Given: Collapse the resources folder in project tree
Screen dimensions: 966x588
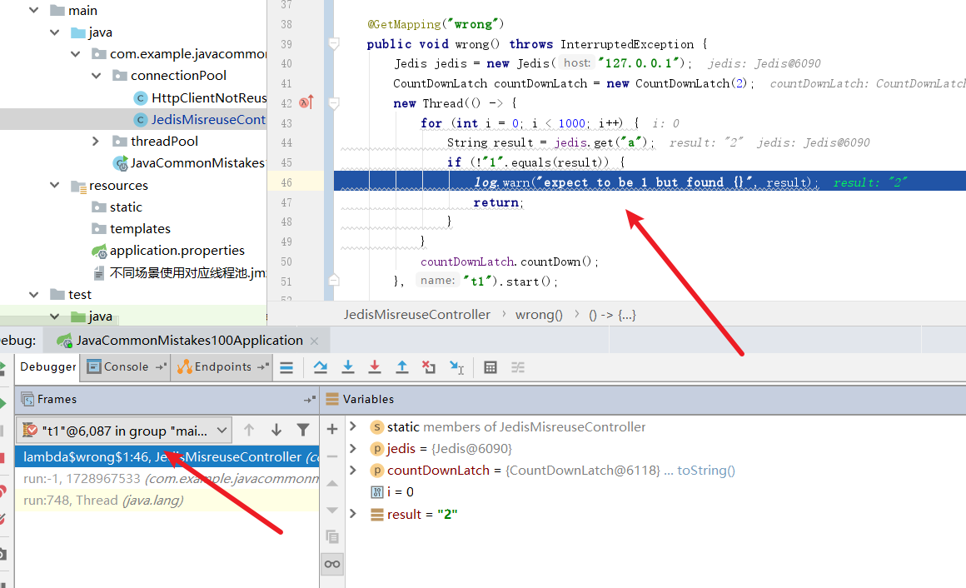Looking at the screenshot, I should pyautogui.click(x=55, y=186).
